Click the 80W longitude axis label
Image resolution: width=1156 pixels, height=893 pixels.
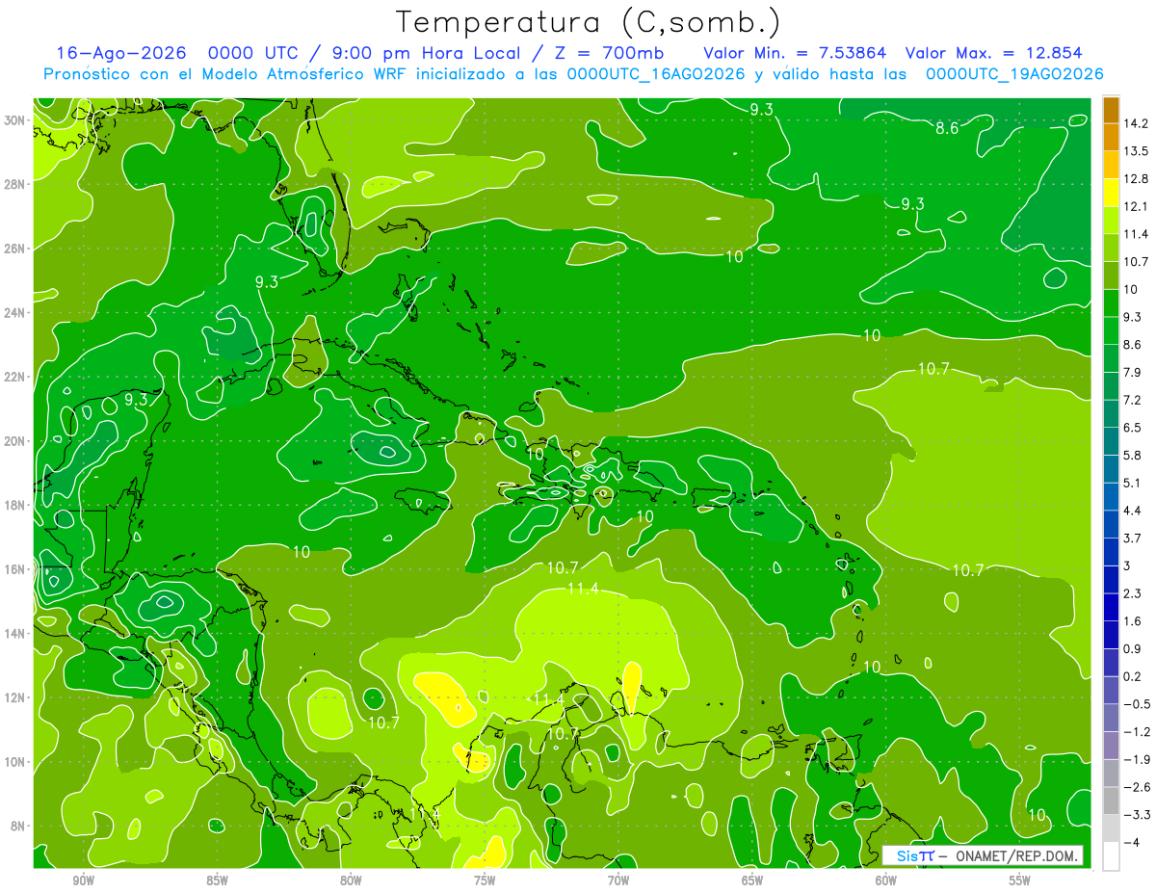point(351,880)
